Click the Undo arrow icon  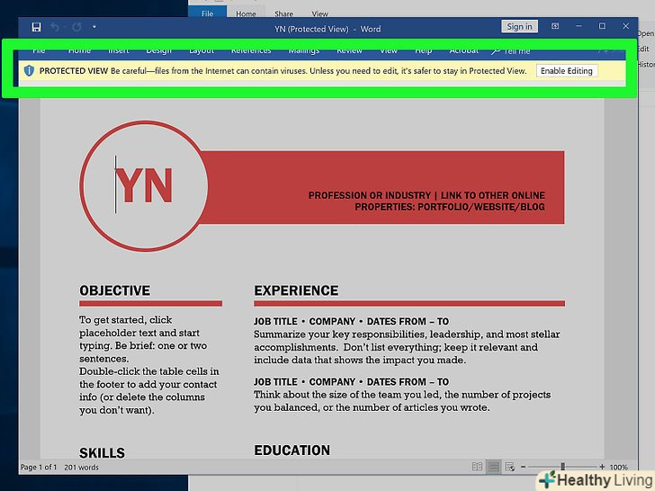coord(55,28)
